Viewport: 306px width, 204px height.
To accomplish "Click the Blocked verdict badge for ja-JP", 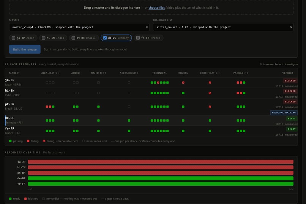I will (x=290, y=81).
